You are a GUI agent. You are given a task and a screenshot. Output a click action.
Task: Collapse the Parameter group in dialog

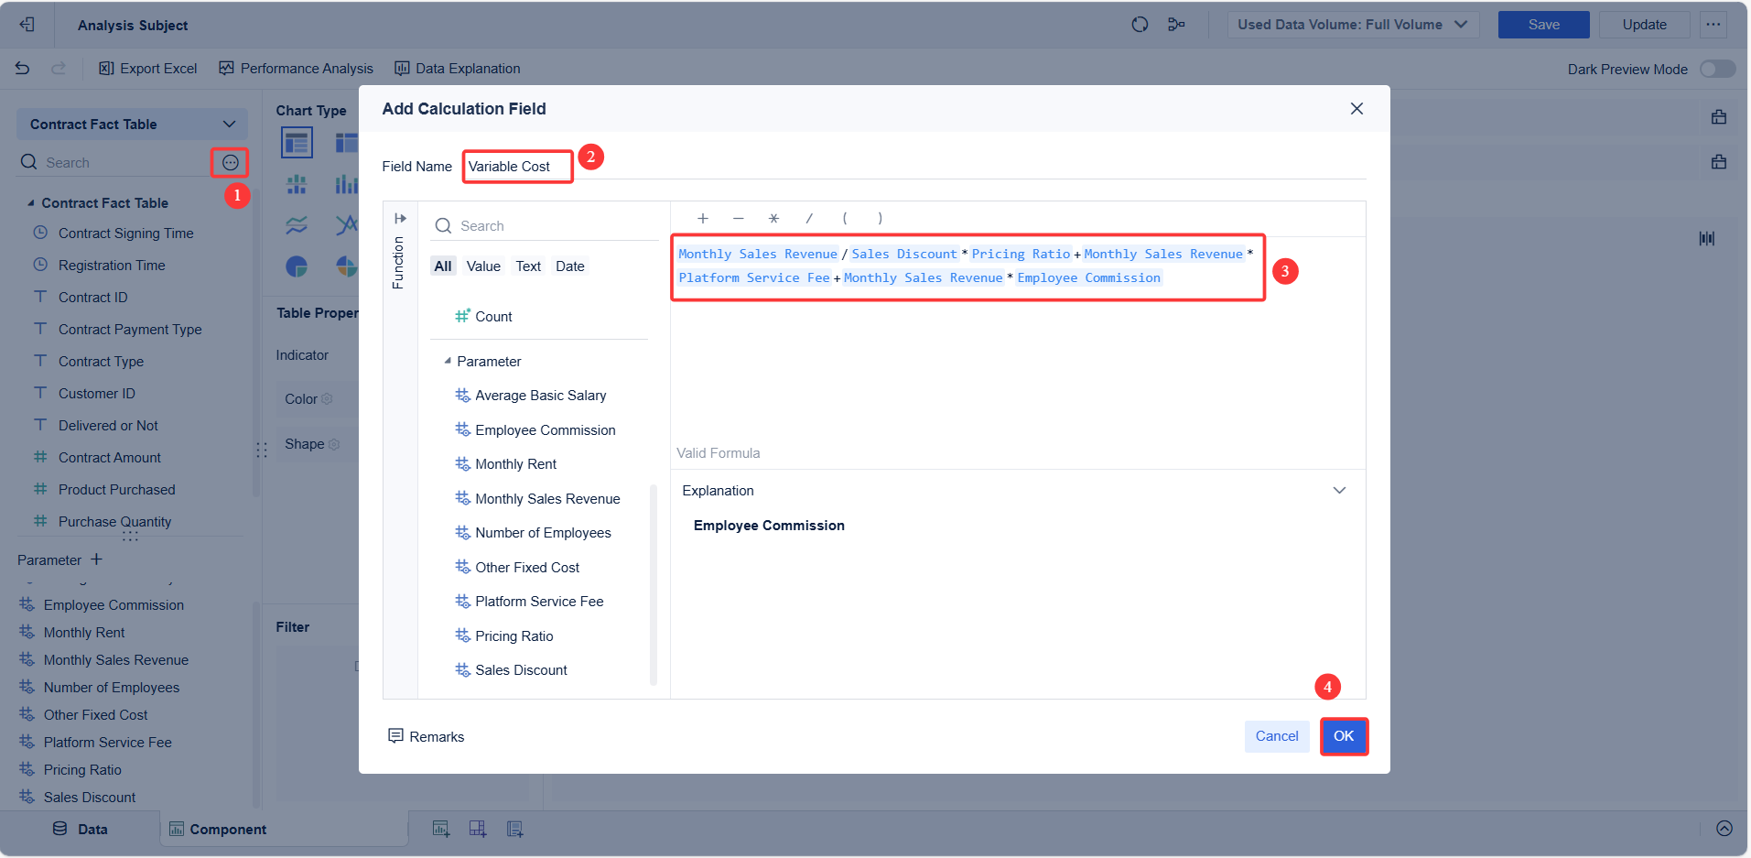[448, 362]
